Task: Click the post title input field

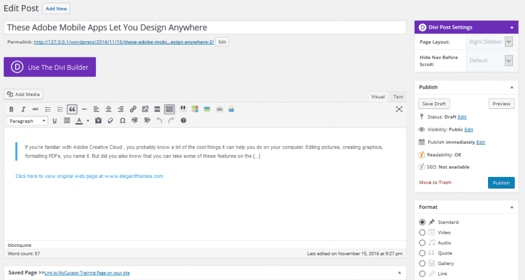Action: click(205, 28)
